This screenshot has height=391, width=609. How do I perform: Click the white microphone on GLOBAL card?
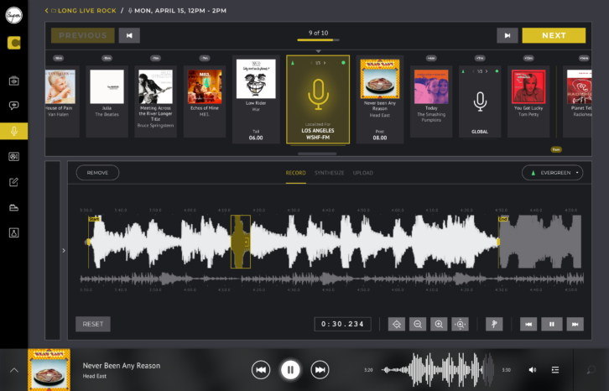click(x=480, y=102)
